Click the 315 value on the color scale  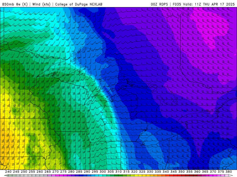point(126,172)
